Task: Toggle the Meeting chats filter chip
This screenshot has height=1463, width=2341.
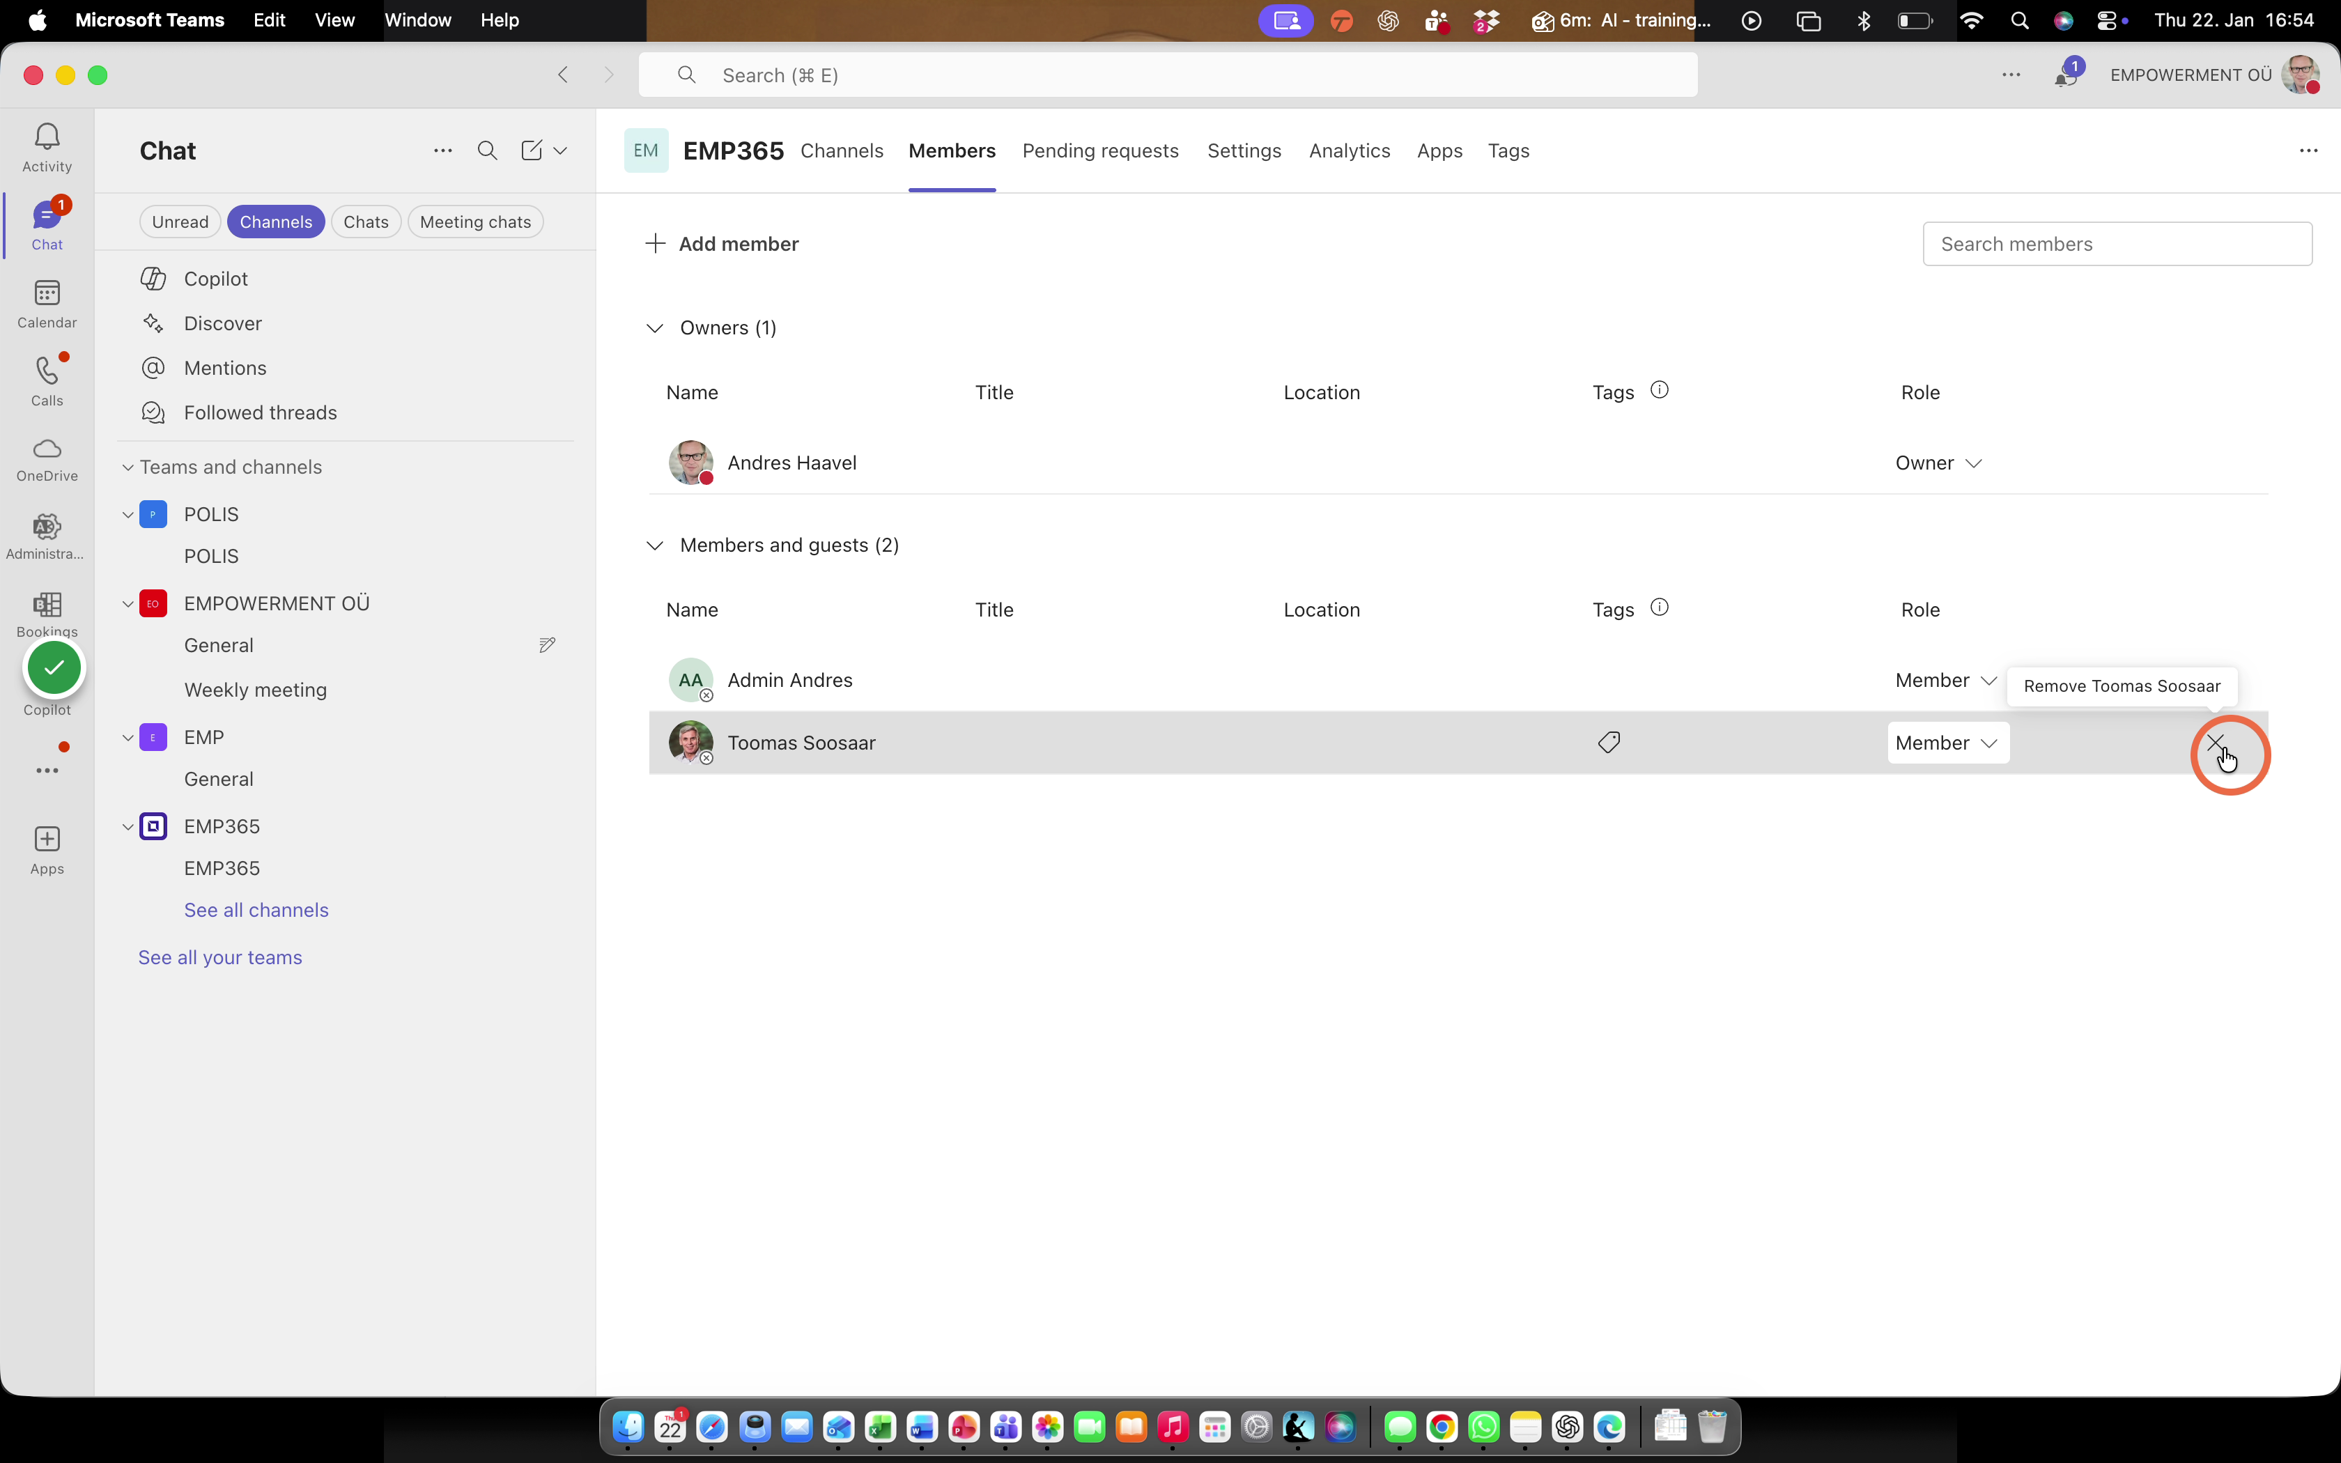Action: click(475, 222)
